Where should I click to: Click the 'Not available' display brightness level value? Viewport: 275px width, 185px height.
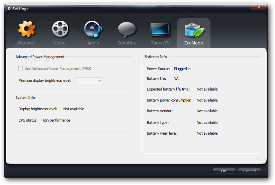[x=74, y=109]
